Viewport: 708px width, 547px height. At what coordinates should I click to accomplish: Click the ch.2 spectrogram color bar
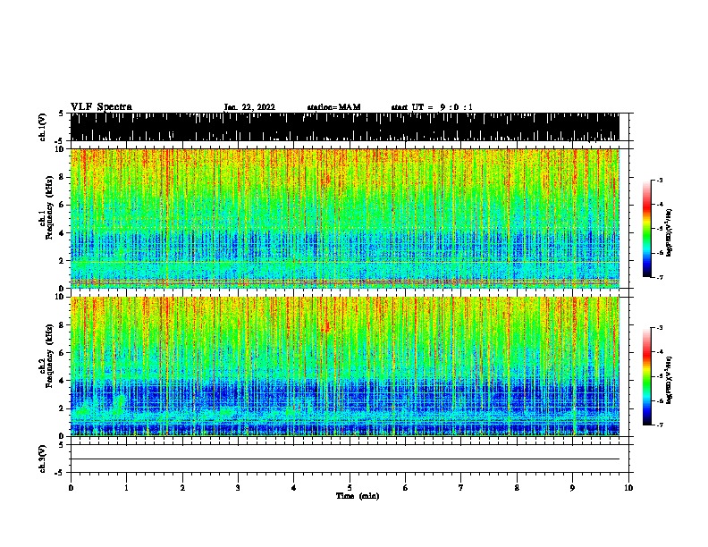point(647,376)
